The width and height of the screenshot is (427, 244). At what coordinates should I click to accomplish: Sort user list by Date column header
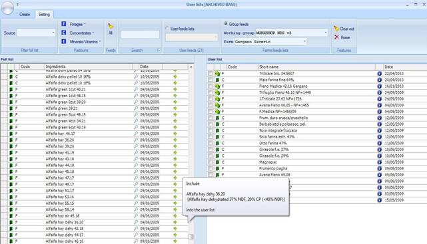(405, 67)
